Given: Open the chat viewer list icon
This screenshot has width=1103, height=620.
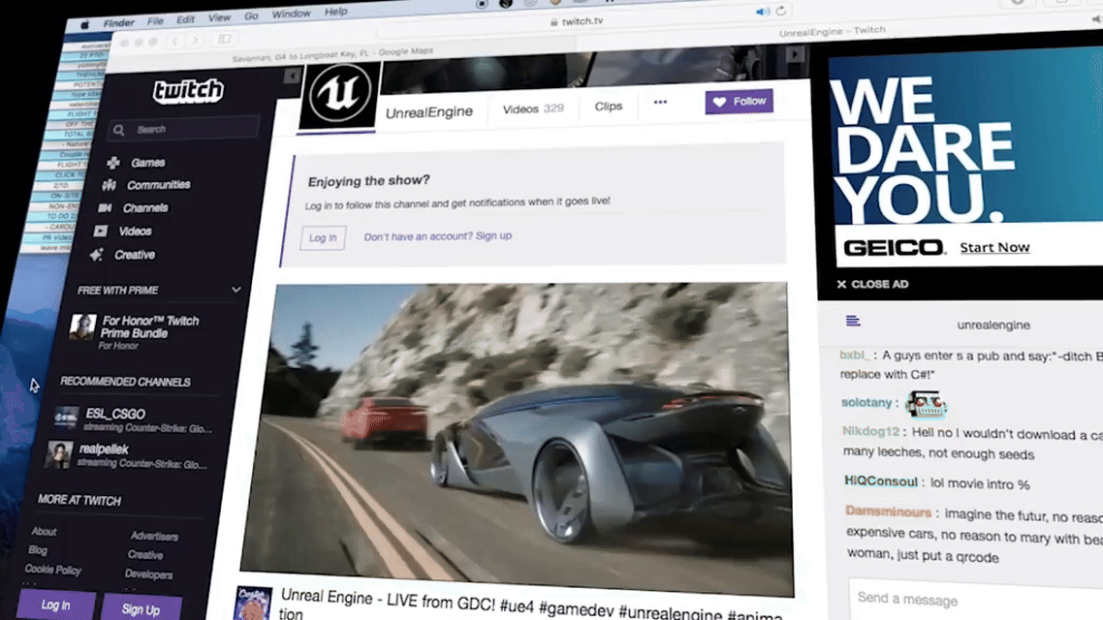Looking at the screenshot, I should (x=853, y=322).
